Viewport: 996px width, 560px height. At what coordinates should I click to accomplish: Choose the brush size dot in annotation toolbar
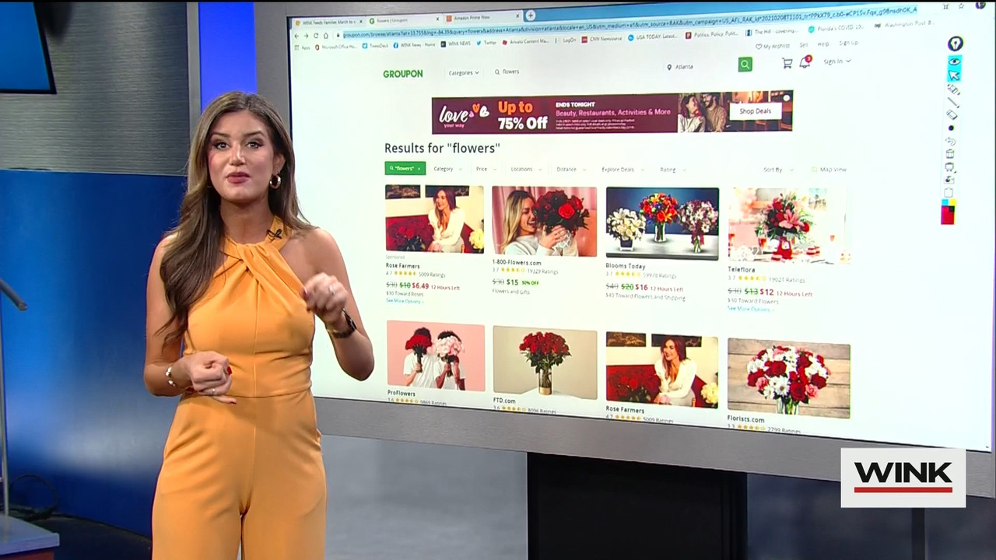(x=951, y=128)
